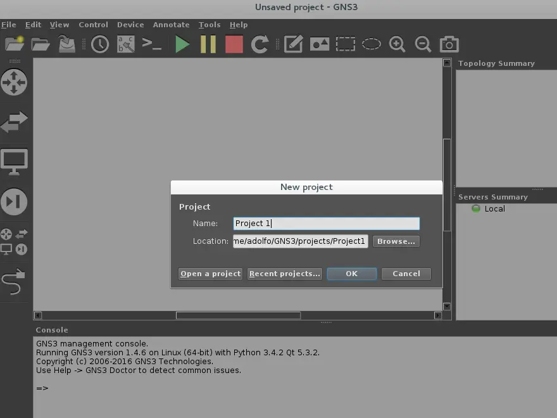Click the Open a project button
The width and height of the screenshot is (557, 418).
[210, 274]
